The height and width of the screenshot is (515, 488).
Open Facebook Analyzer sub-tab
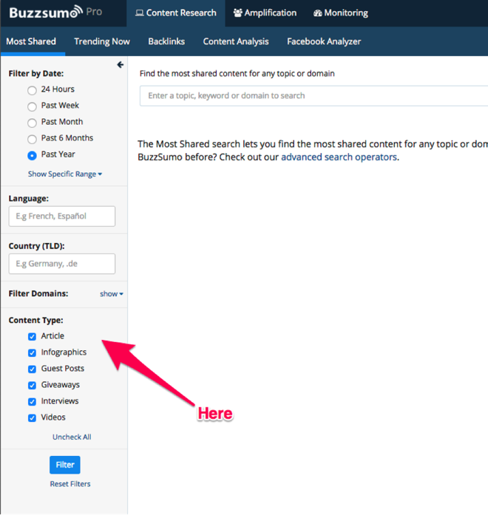324,41
